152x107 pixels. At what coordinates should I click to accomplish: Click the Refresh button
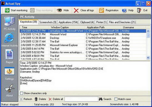[x=26, y=99]
